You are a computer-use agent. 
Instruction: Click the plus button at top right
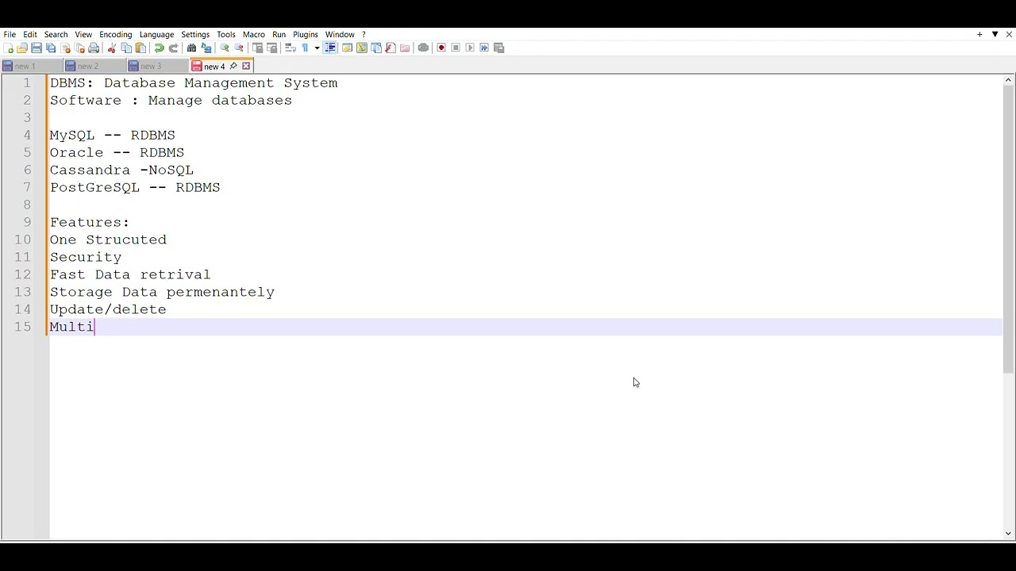[x=979, y=34]
